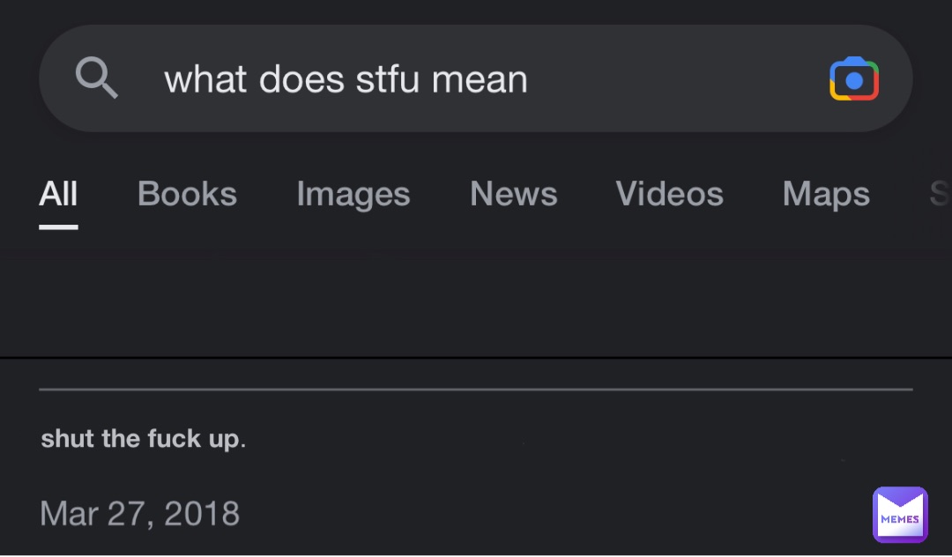
Task: Click the query text 'what does stfu mean'
Action: [346, 79]
